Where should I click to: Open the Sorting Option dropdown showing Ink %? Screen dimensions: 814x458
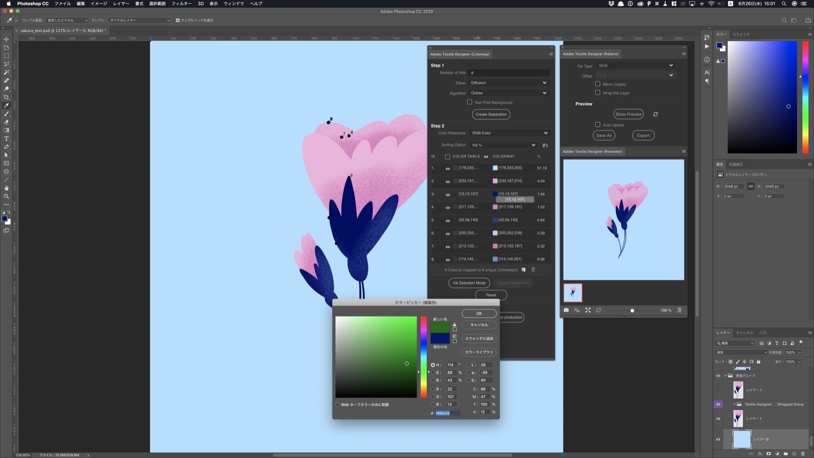[503, 145]
